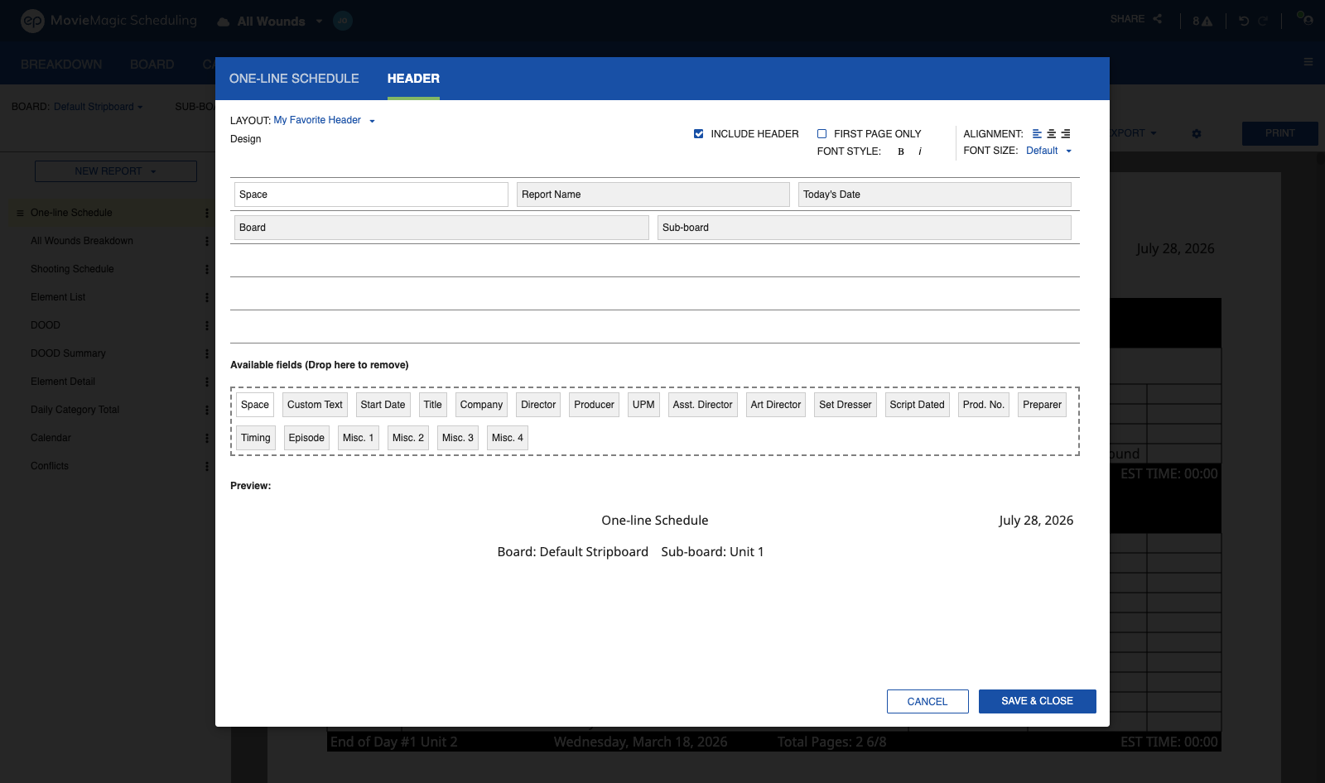This screenshot has height=783, width=1325.
Task: Select Daily Category Total report
Action: [x=75, y=410]
